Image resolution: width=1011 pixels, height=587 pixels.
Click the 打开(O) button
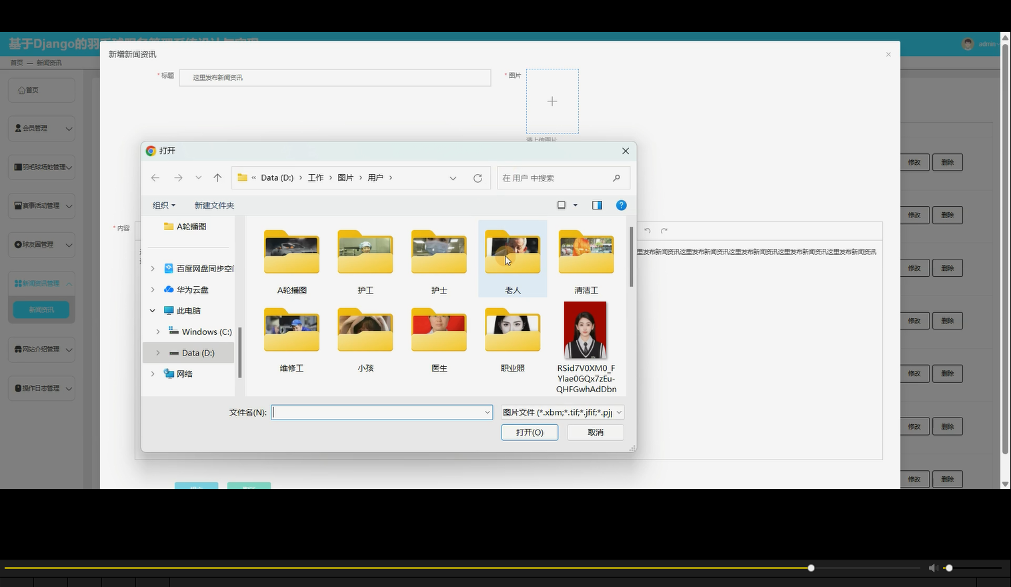[x=530, y=432]
